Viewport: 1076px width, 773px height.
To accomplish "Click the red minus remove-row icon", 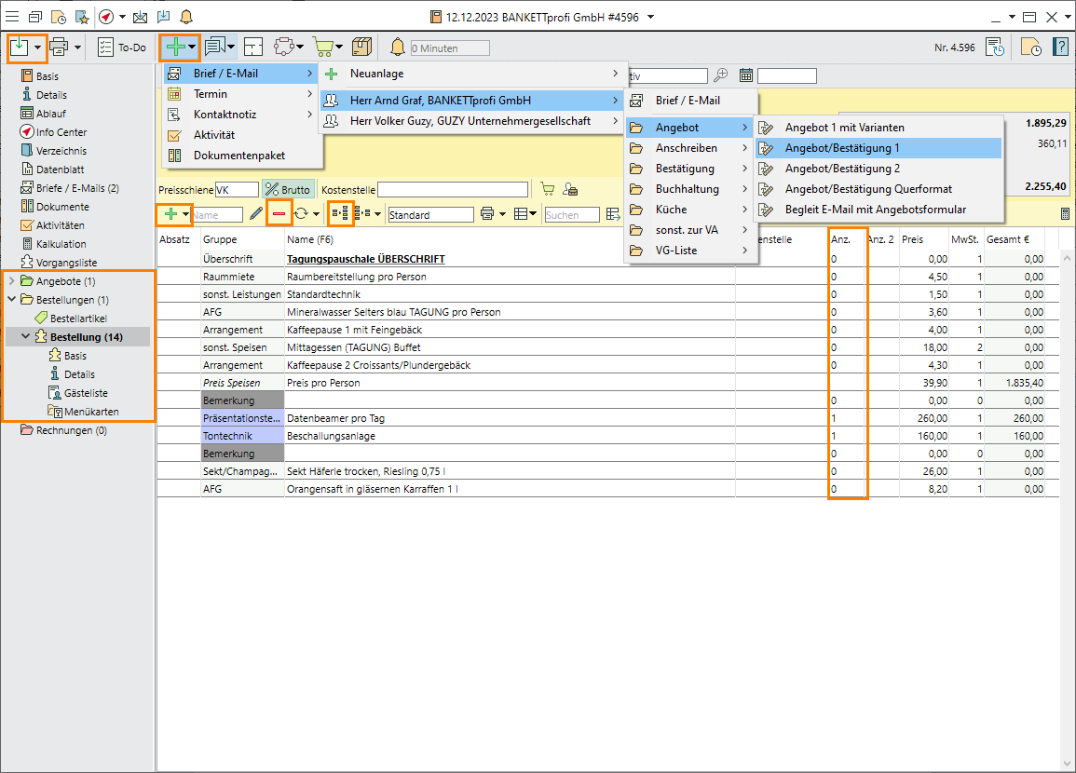I will pos(279,214).
